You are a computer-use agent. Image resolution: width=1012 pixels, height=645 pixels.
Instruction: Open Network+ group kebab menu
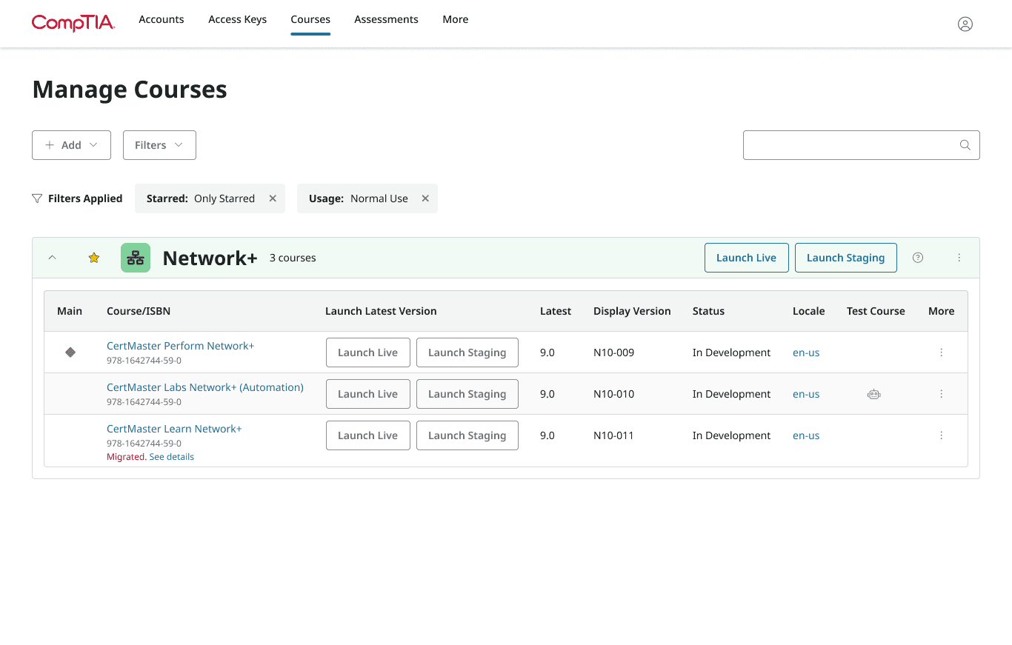pos(959,258)
